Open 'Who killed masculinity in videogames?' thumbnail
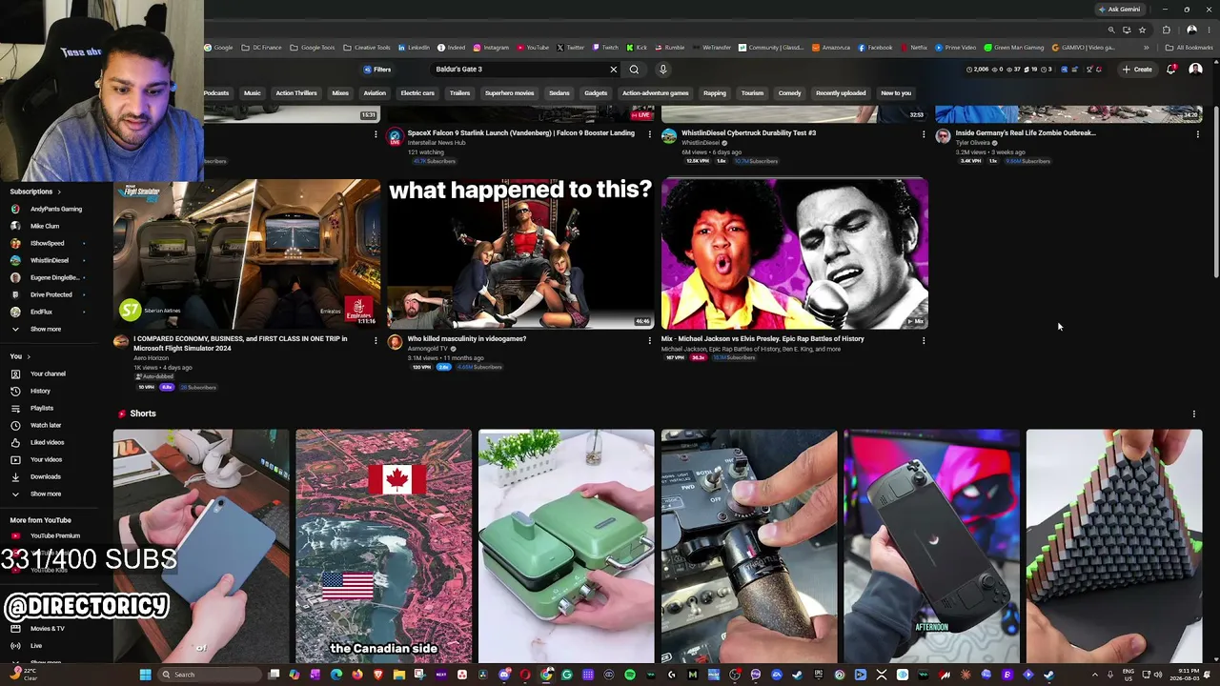The width and height of the screenshot is (1220, 686). pos(520,253)
